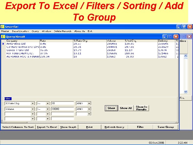
Task: Click the Volume column header
Action: [x=115, y=41]
